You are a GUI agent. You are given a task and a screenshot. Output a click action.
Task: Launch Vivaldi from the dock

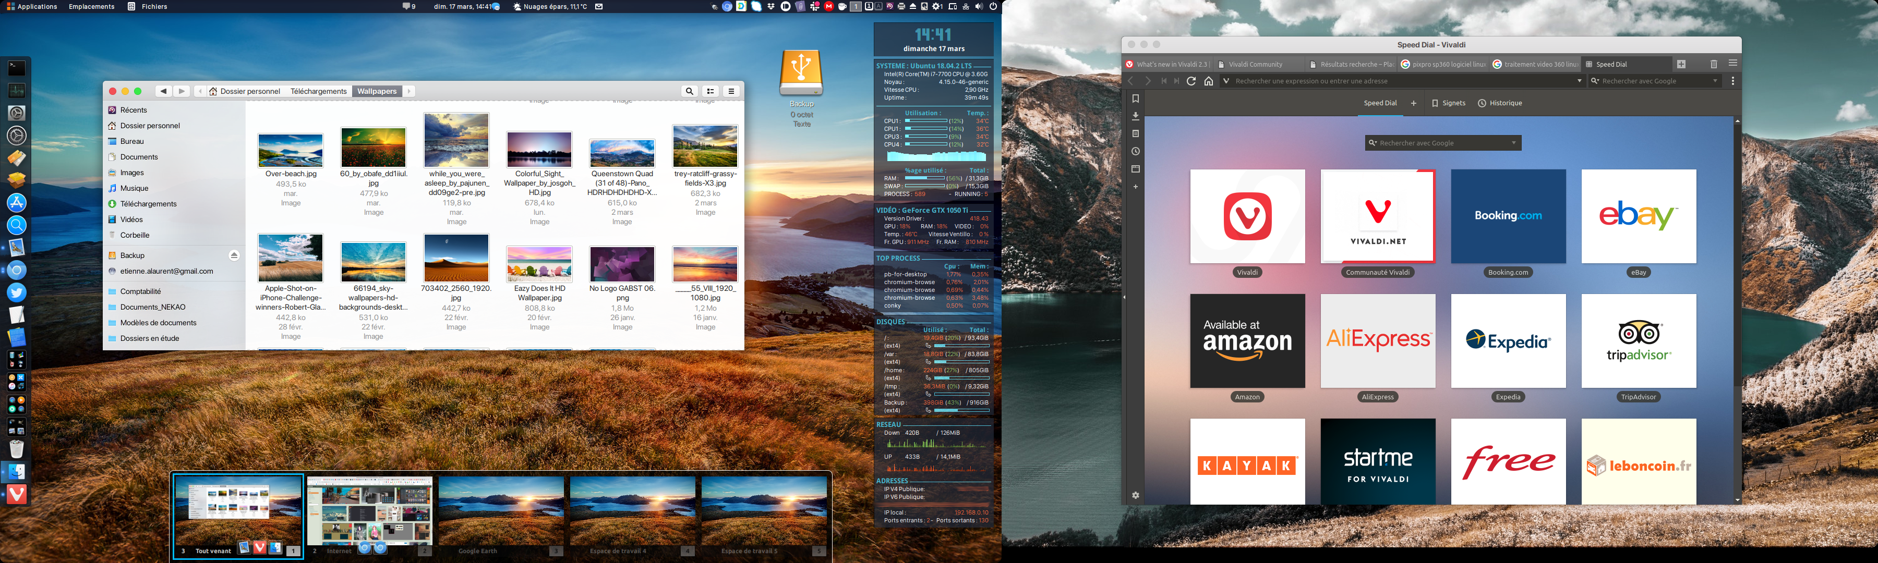(16, 495)
